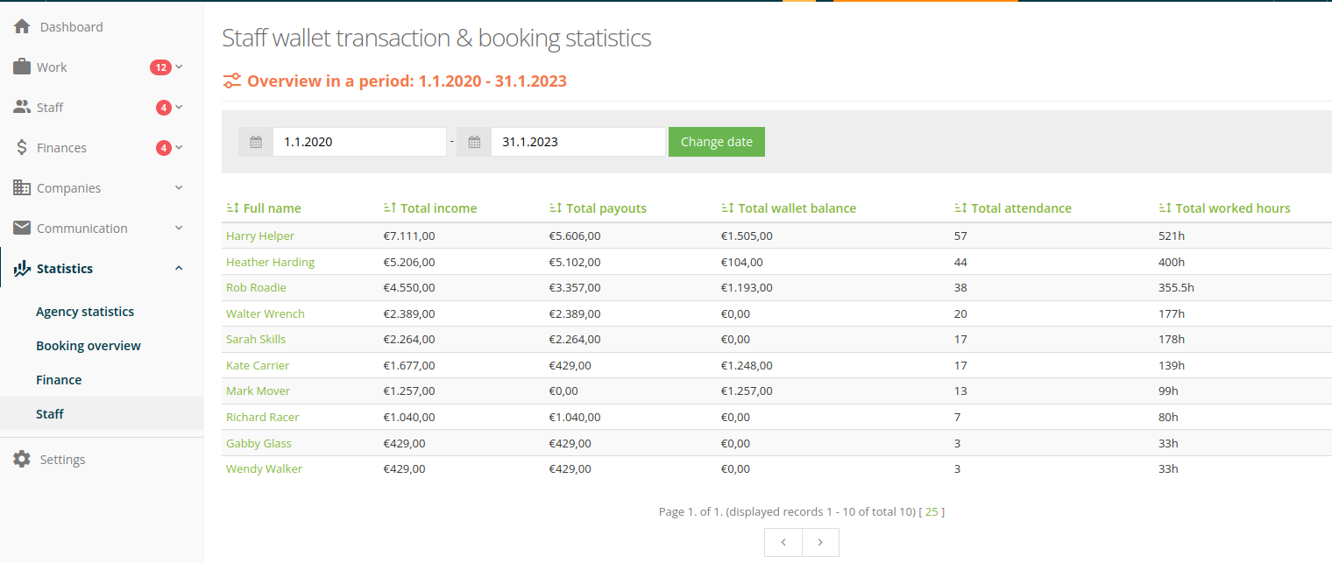The height and width of the screenshot is (563, 1332).
Task: Click the calendar icon beside the end date
Action: pos(473,141)
